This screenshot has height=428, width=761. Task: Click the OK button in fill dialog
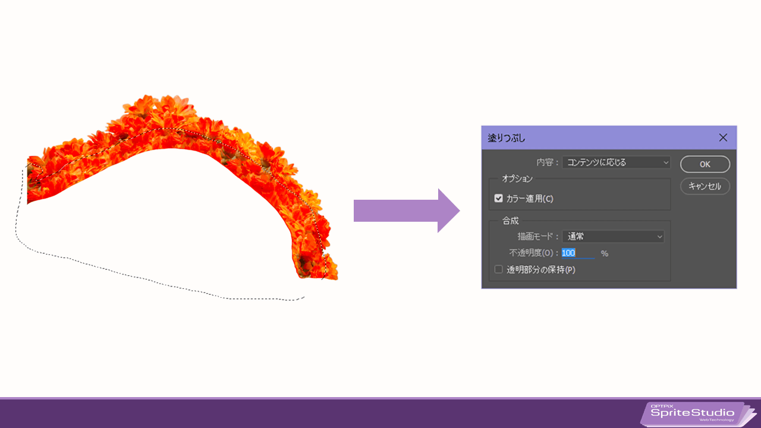705,164
